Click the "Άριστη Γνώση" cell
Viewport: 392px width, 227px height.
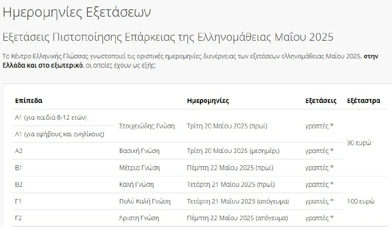tap(140, 218)
